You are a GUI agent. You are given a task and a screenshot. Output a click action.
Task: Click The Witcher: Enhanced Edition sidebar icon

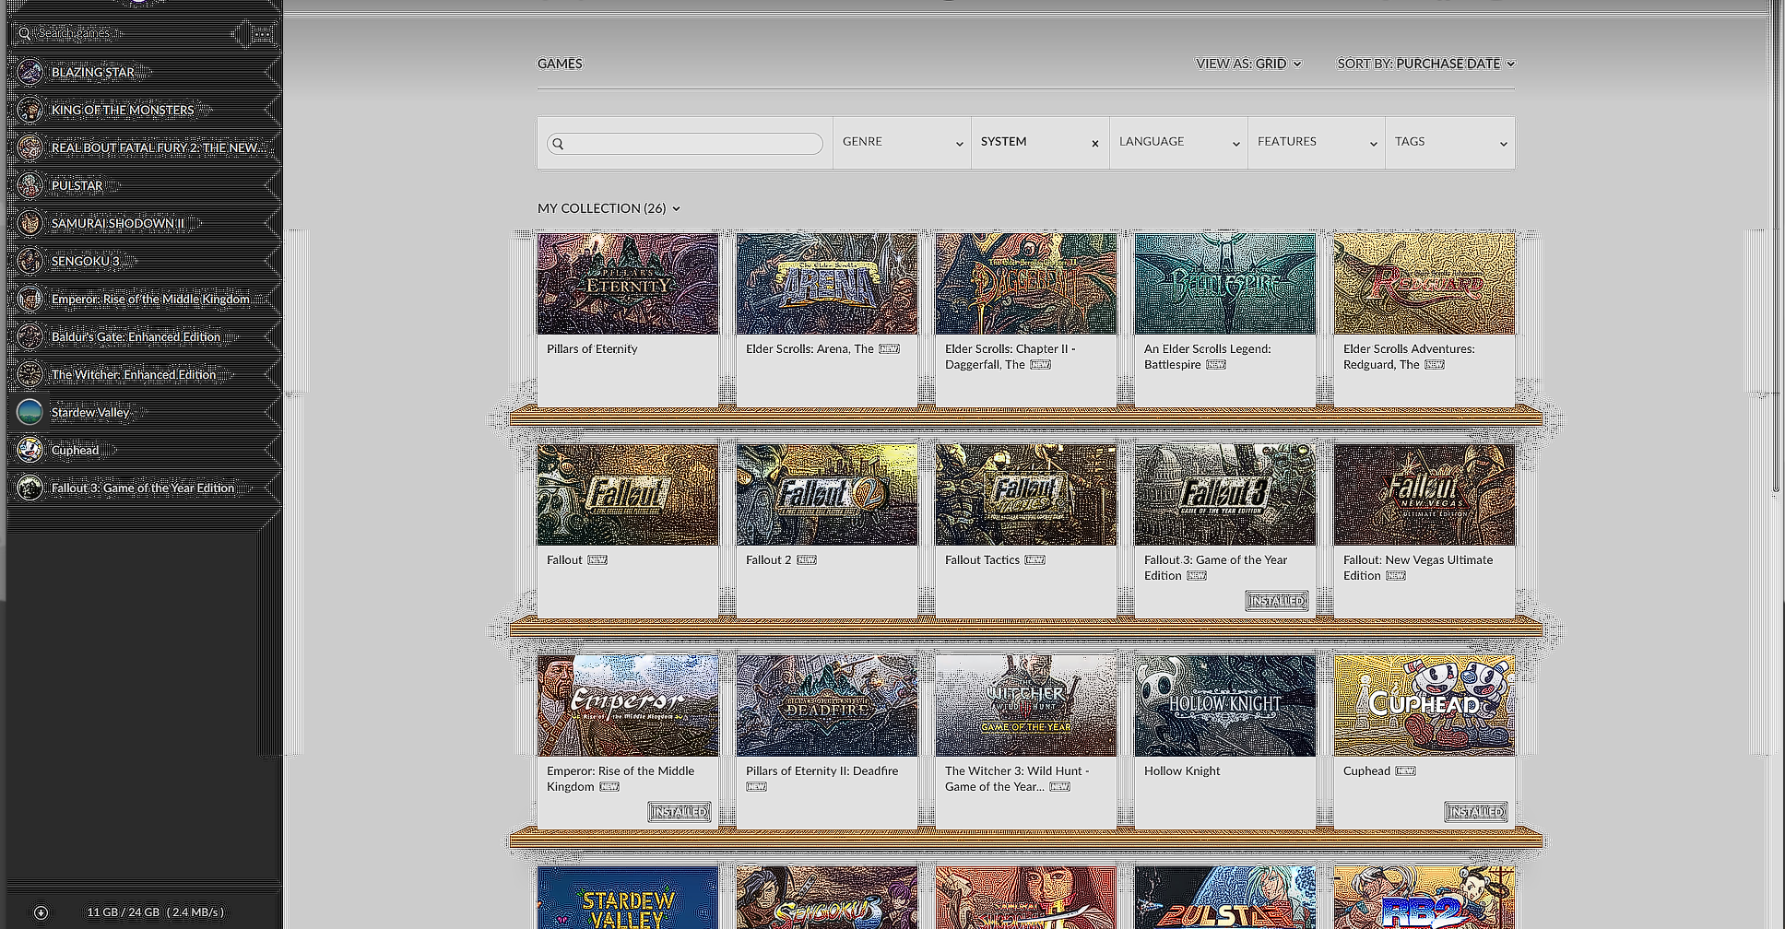(30, 374)
